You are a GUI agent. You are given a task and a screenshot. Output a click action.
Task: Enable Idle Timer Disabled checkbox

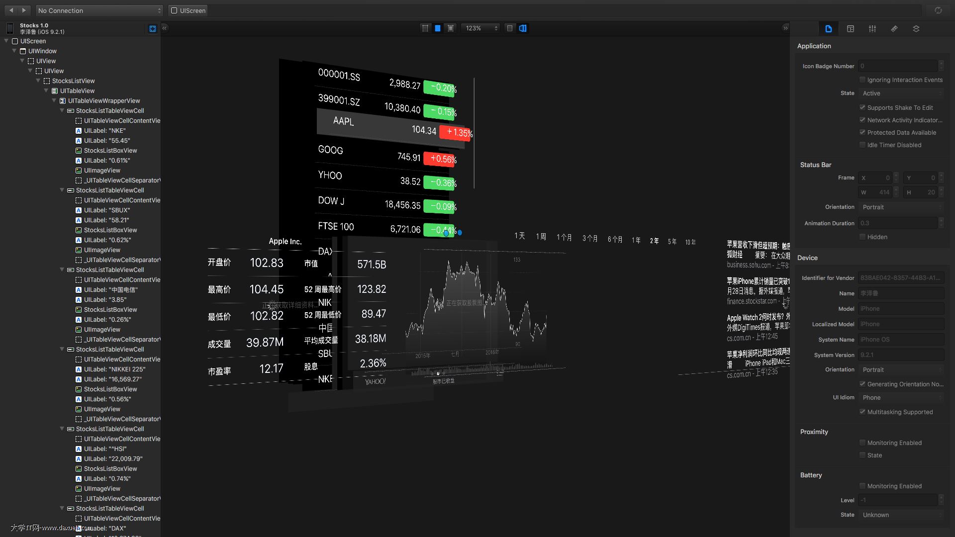click(862, 145)
